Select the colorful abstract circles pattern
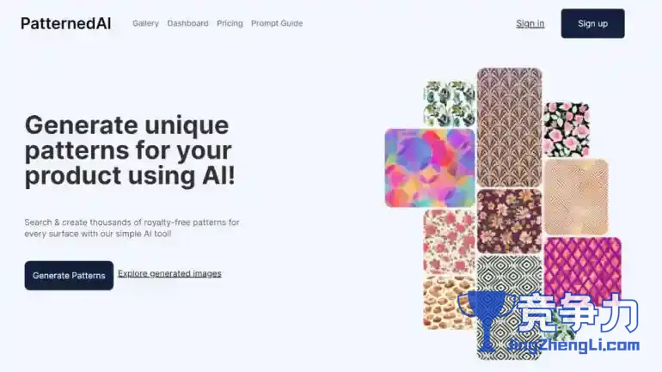The width and height of the screenshot is (662, 372). coord(430,168)
